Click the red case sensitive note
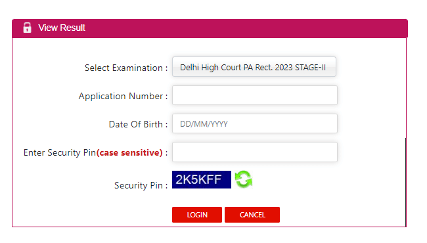The width and height of the screenshot is (427, 243). [129, 152]
